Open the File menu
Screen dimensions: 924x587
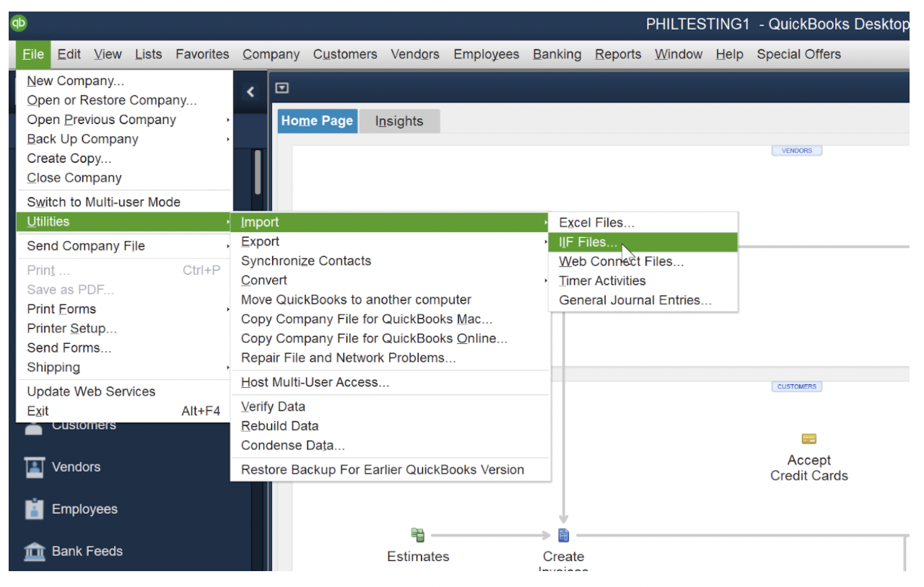coord(33,54)
